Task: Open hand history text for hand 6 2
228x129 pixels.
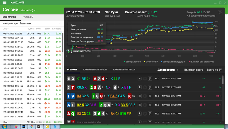Action: (150, 79)
